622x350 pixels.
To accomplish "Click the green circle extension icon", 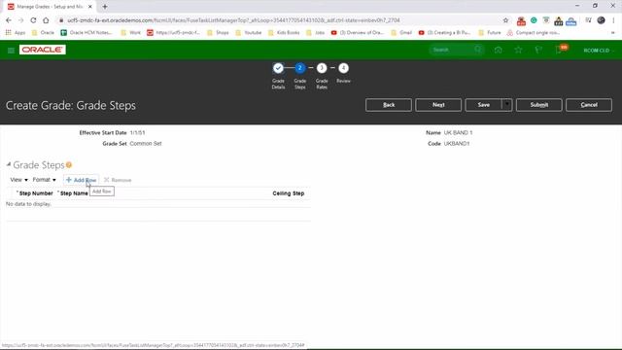I will coord(534,20).
